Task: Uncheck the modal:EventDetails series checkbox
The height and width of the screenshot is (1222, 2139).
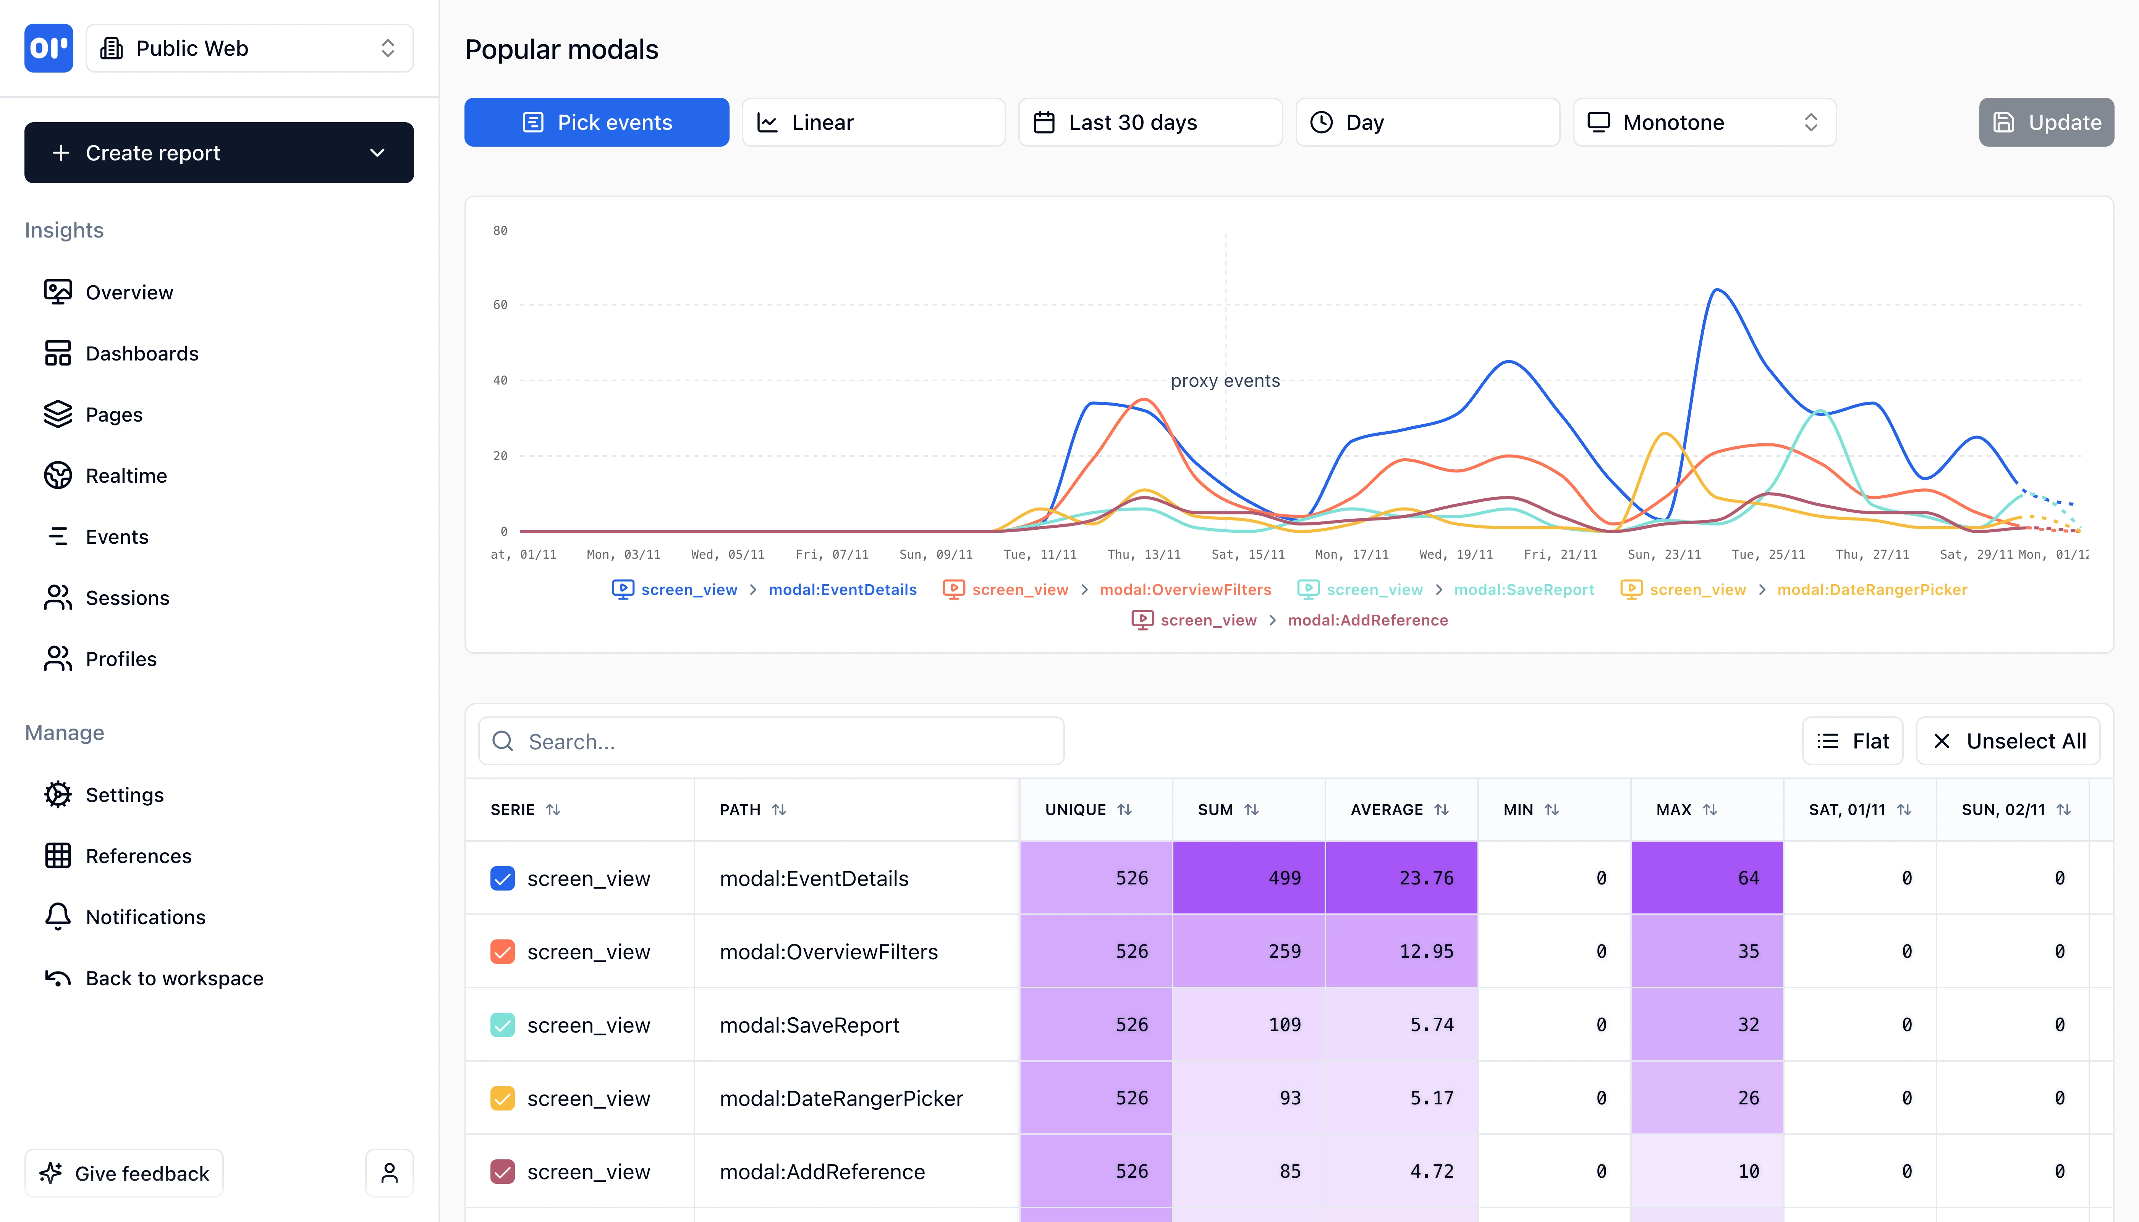Action: [x=502, y=878]
